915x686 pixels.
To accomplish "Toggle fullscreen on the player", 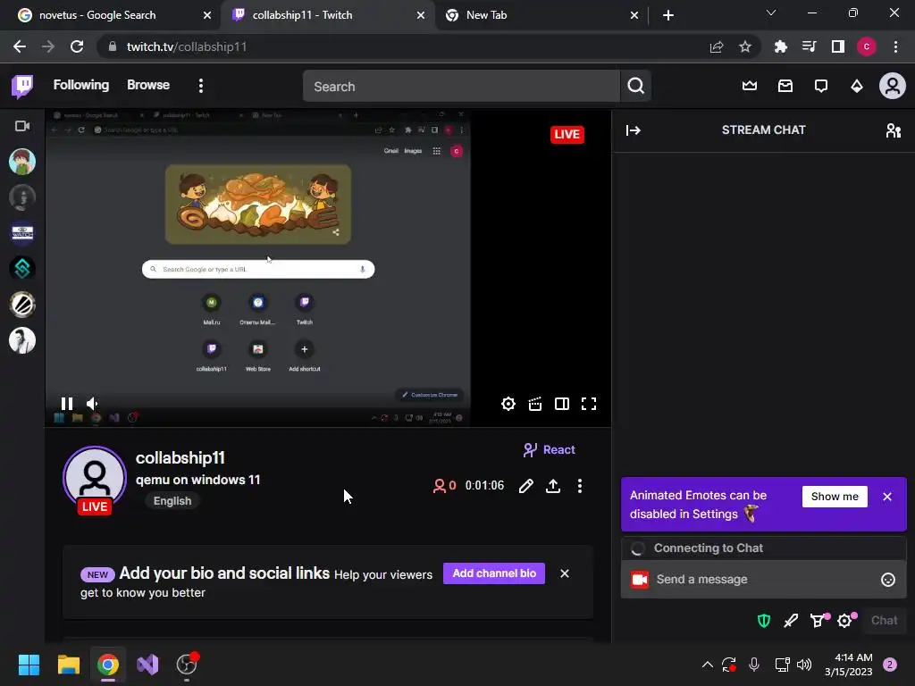I will (589, 404).
